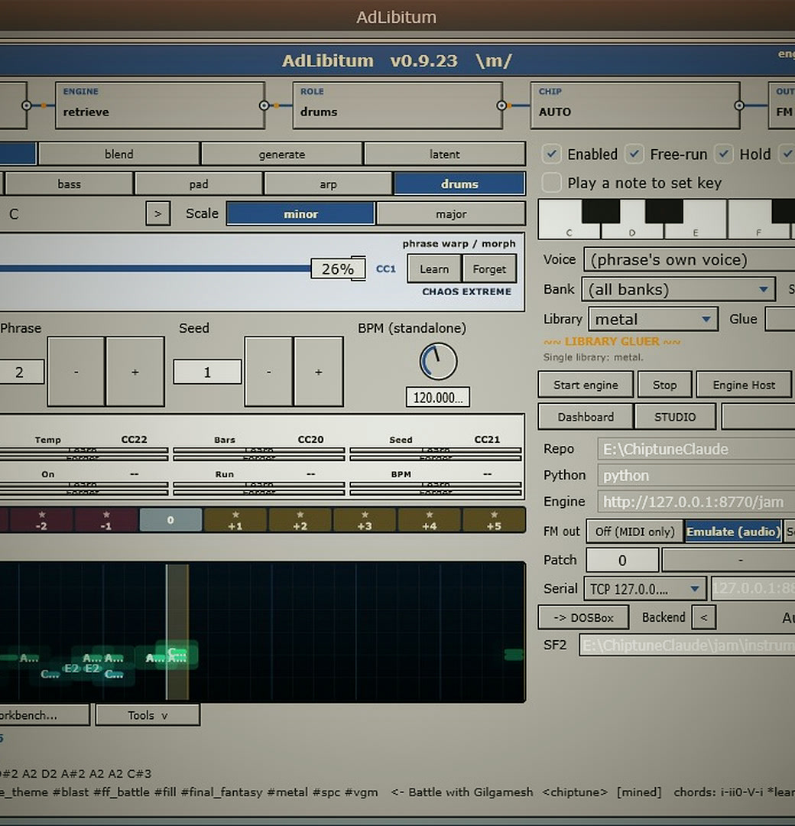Click the > arrow next to key C
795x826 pixels.
tap(158, 214)
